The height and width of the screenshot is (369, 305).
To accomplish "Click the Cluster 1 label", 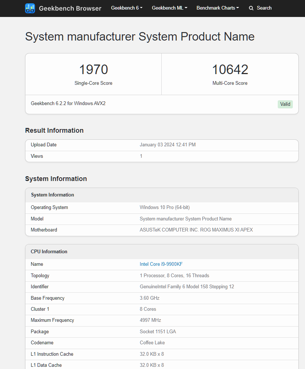I will click(x=40, y=309).
